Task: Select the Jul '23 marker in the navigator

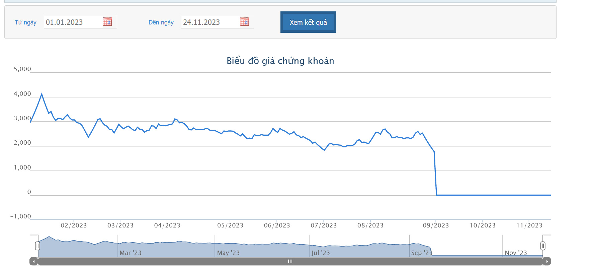Action: (x=321, y=253)
